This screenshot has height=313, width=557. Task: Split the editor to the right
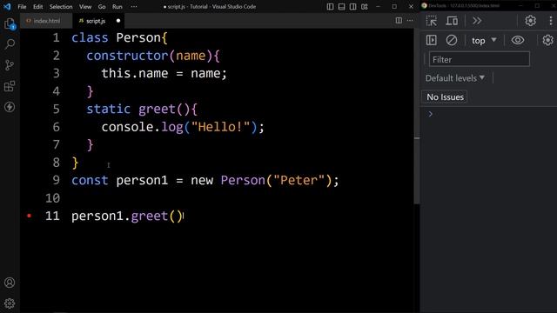(x=399, y=21)
